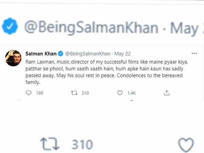
Task: Open Salman Khan's profile picture
Action: [x=12, y=58]
